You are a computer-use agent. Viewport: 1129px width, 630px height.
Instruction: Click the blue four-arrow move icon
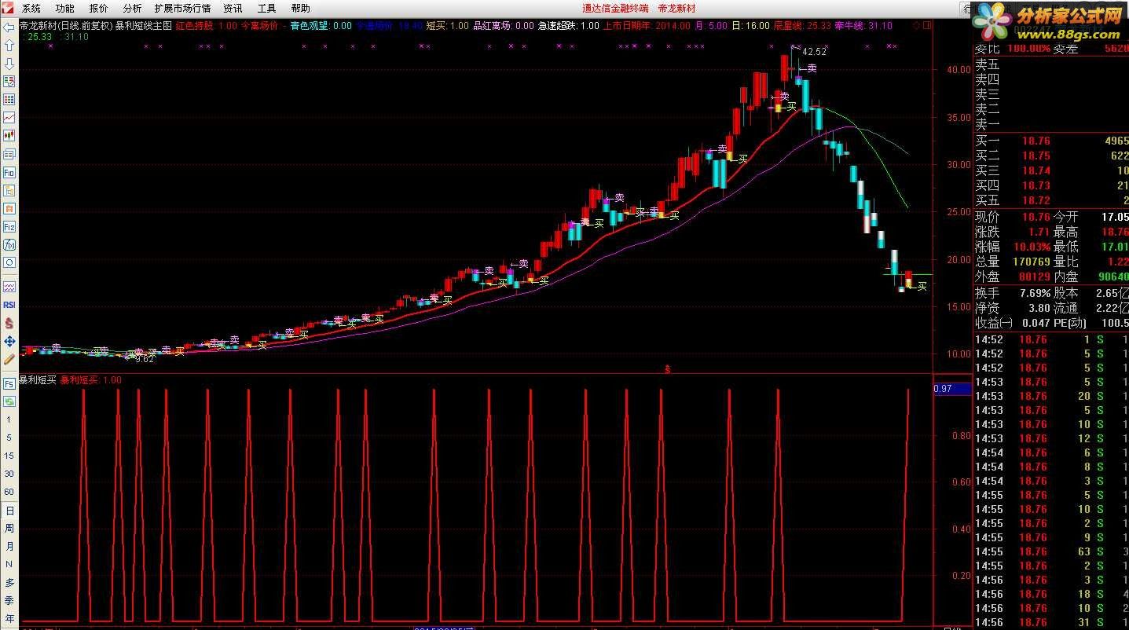(9, 341)
